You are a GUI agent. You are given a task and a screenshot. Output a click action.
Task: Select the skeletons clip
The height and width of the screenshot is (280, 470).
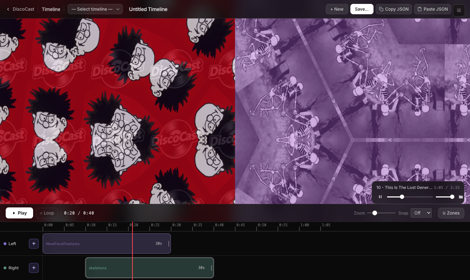(x=150, y=268)
